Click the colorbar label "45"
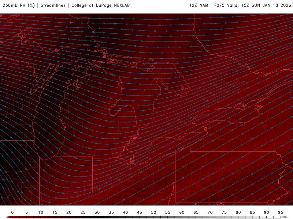 click(140, 212)
